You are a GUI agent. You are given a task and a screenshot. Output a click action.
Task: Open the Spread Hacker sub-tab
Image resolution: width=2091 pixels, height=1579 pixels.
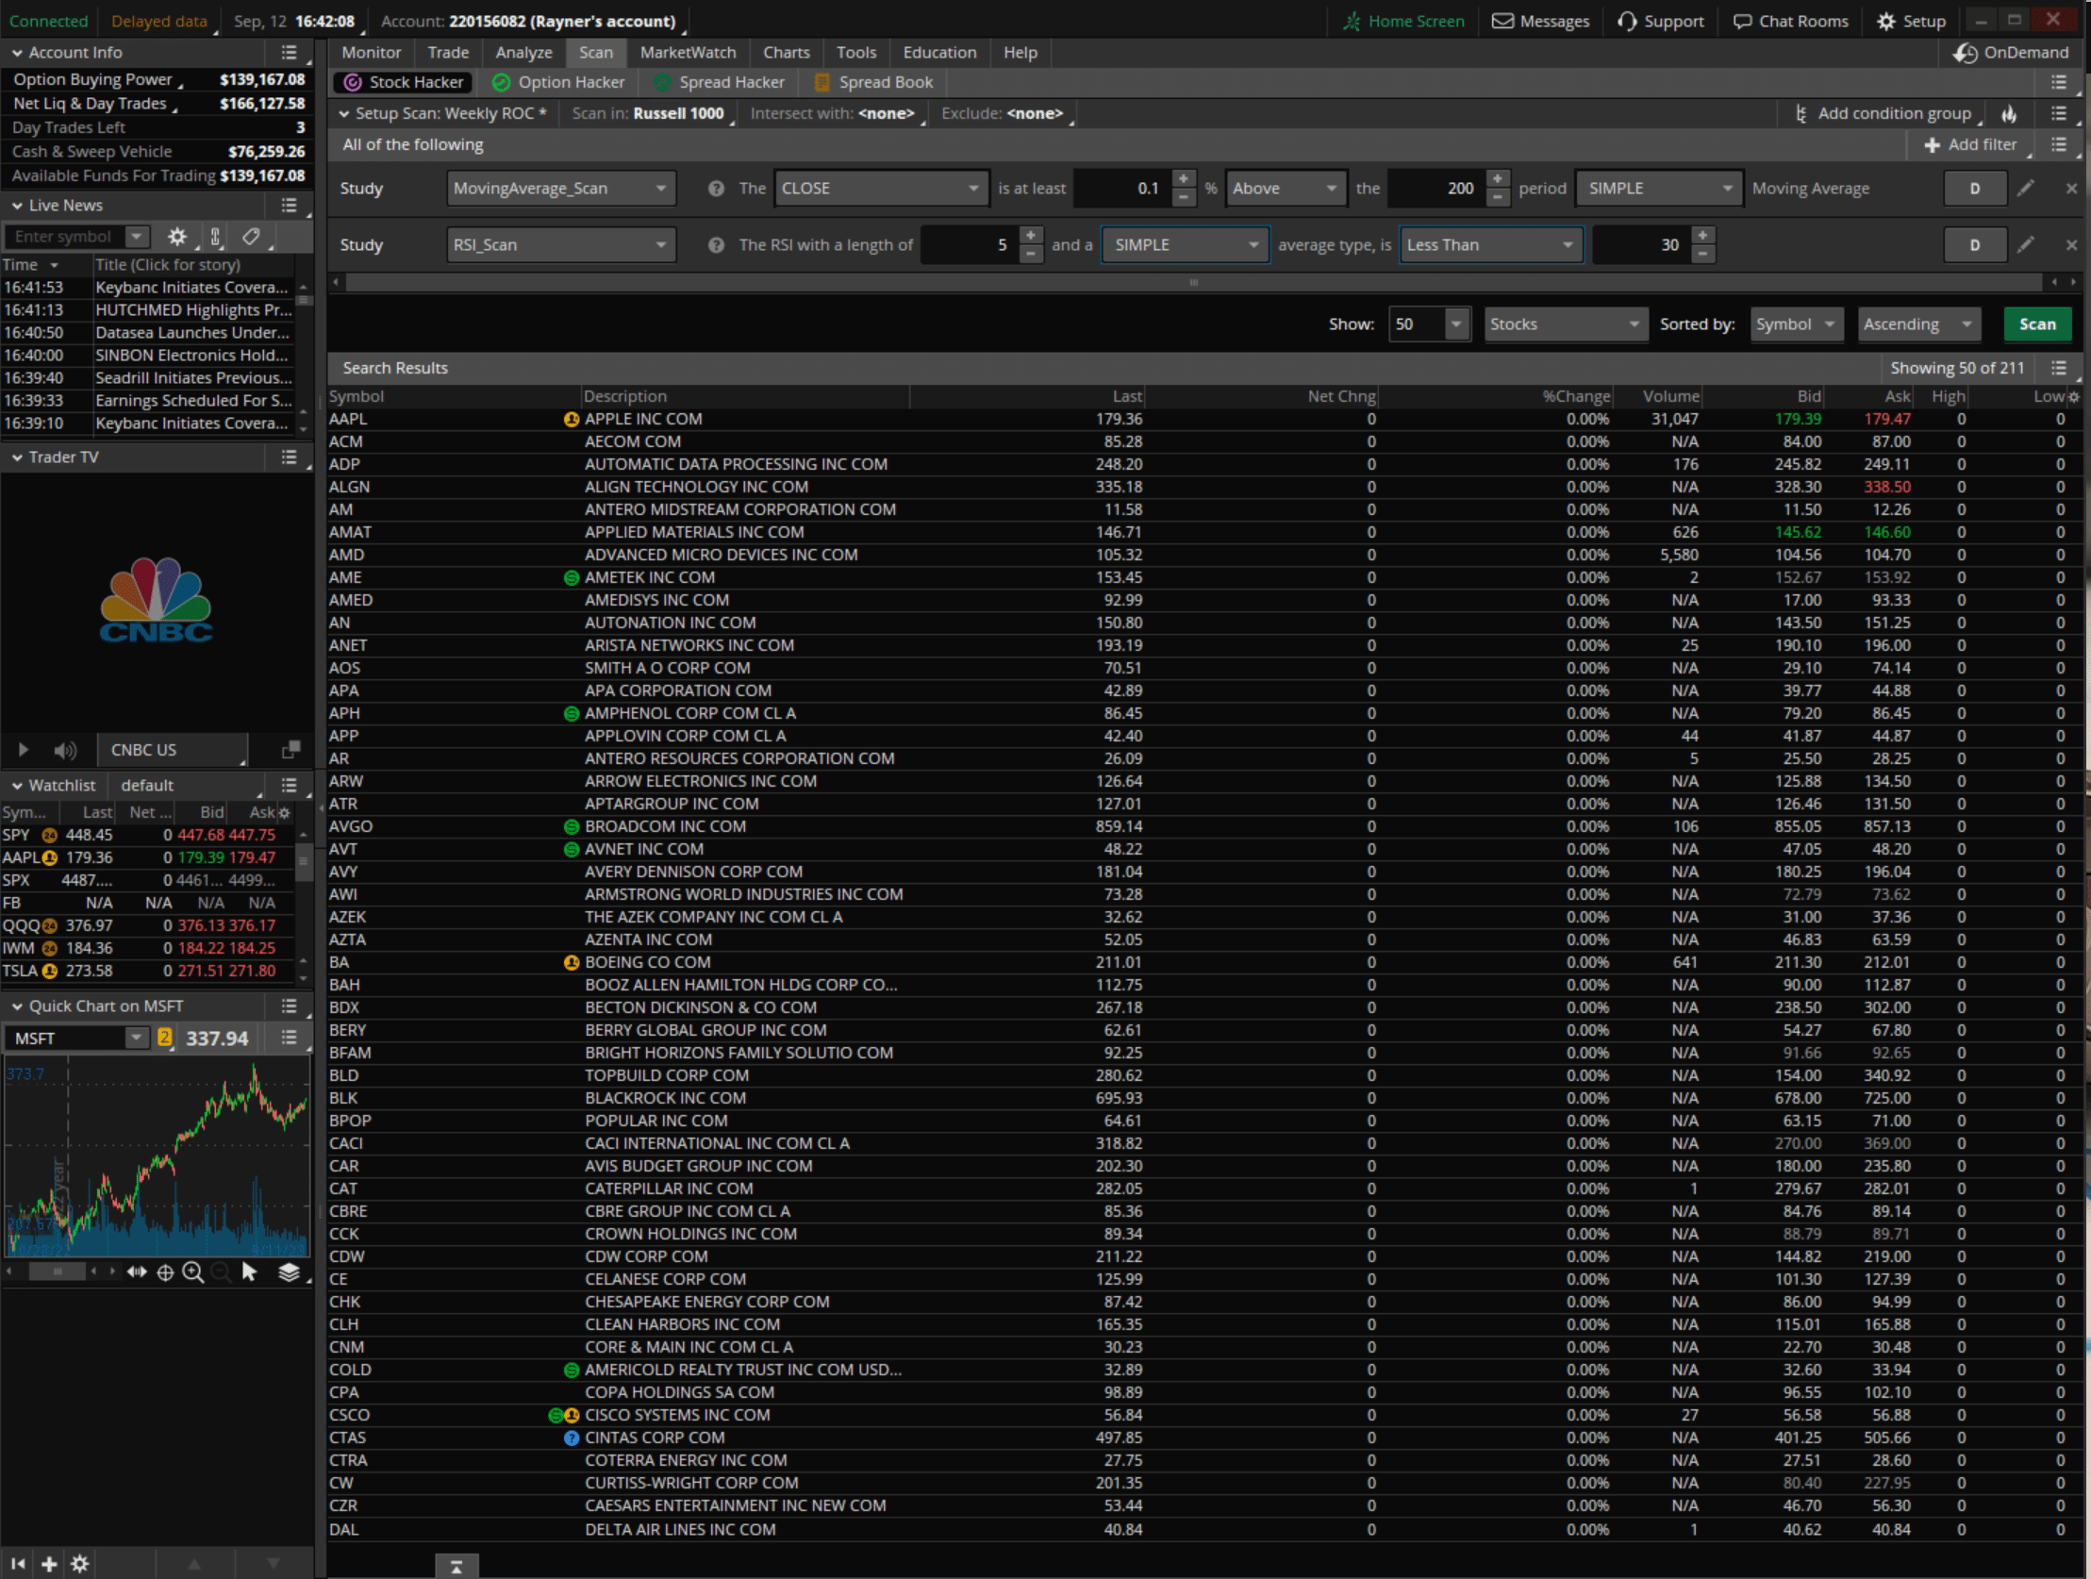[722, 82]
